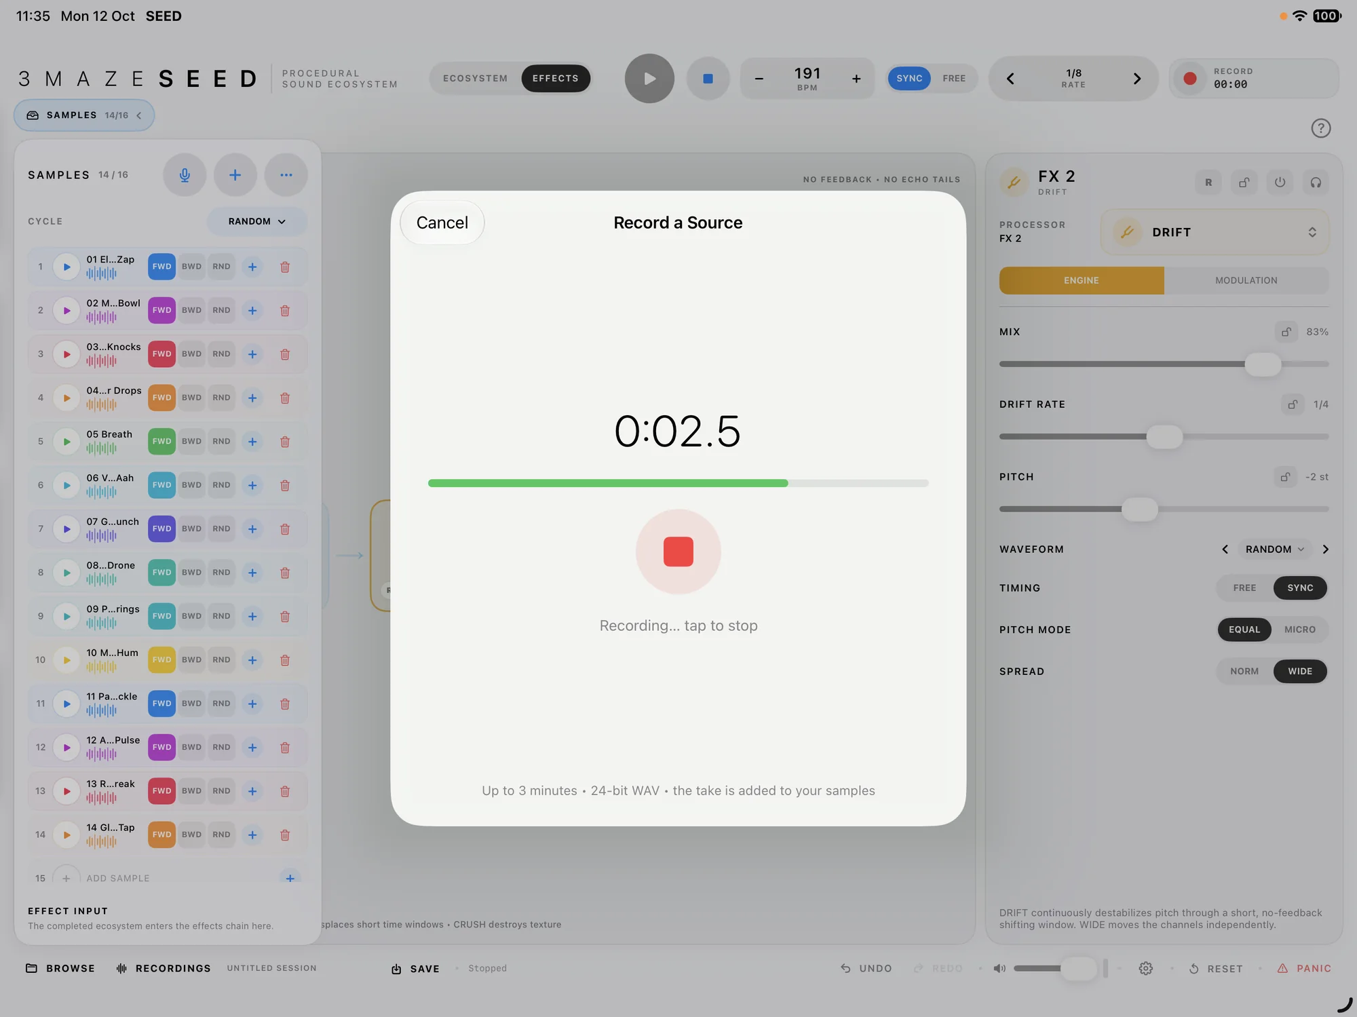Cancel the Record a Source dialog
The image size is (1357, 1017).
[x=442, y=223]
